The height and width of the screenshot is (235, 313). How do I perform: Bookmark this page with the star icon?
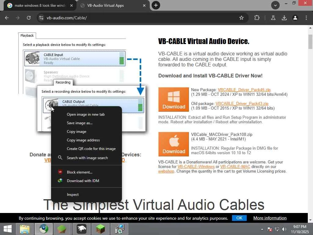pyautogui.click(x=241, y=18)
